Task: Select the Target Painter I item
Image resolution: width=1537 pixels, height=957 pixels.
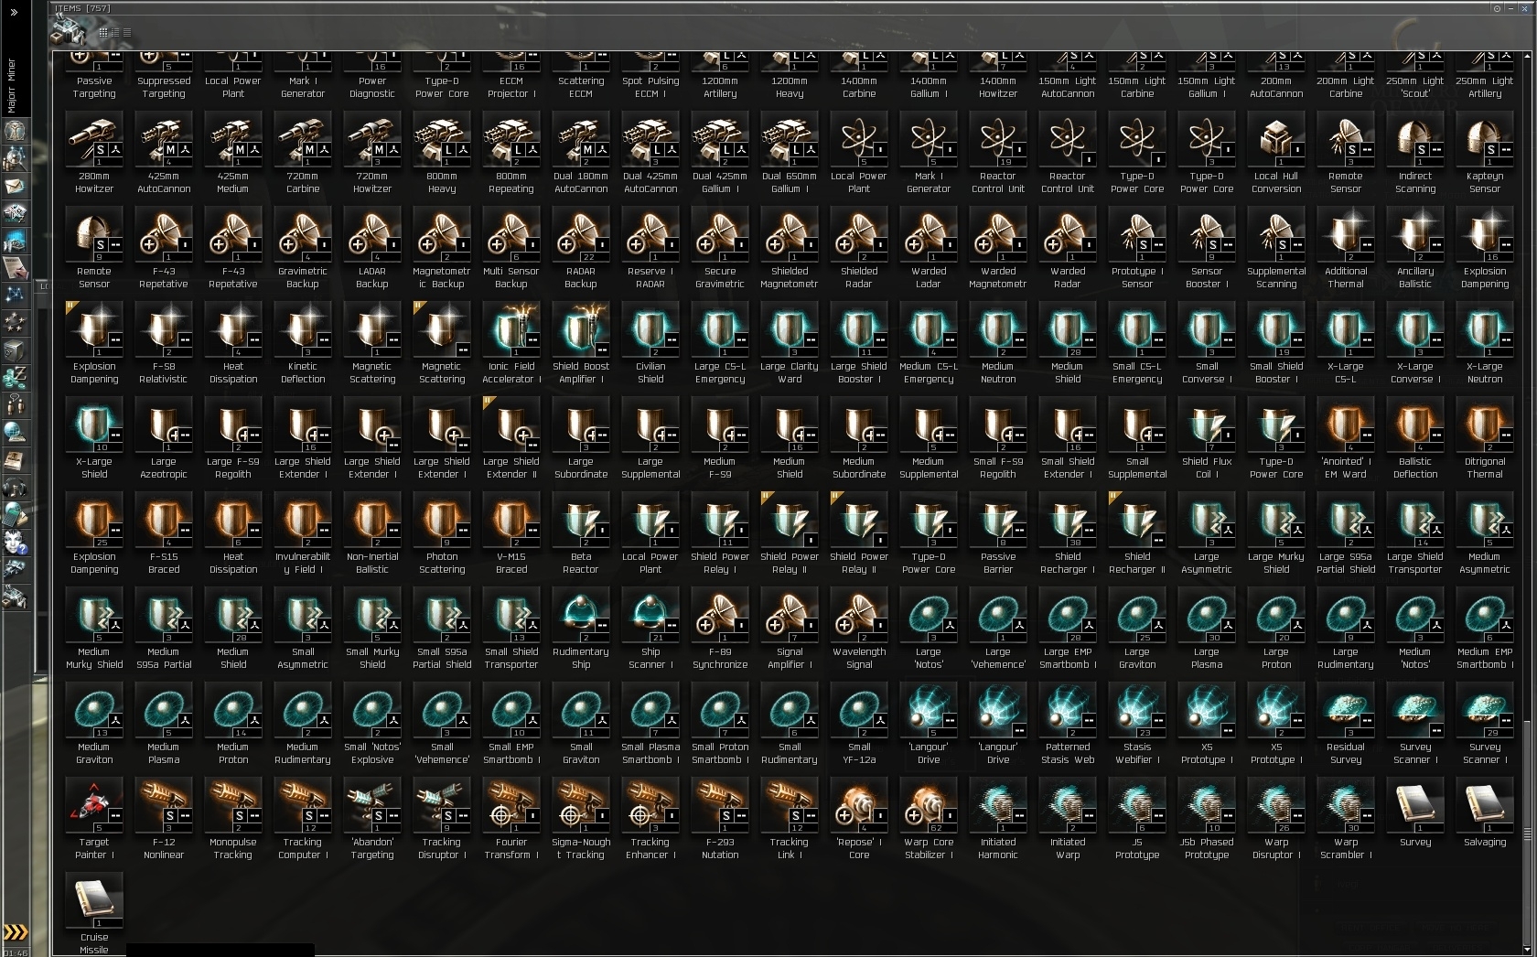Action: (94, 819)
